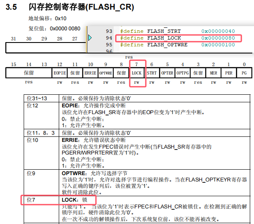The width and height of the screenshot is (254, 224).
Task: Click the ERRIE bit cell
Action: click(x=90, y=73)
